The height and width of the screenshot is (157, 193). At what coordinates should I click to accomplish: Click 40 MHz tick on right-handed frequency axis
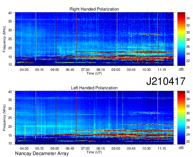click(10, 13)
